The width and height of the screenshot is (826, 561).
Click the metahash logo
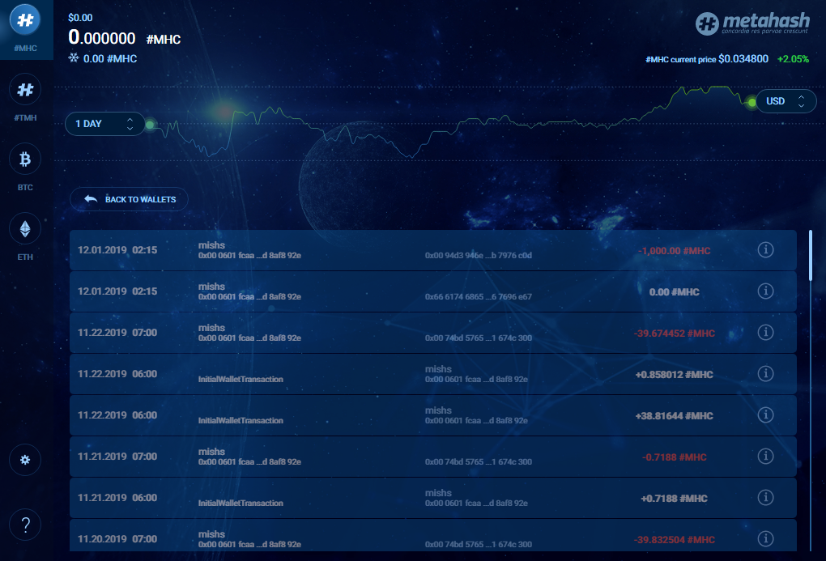point(752,23)
